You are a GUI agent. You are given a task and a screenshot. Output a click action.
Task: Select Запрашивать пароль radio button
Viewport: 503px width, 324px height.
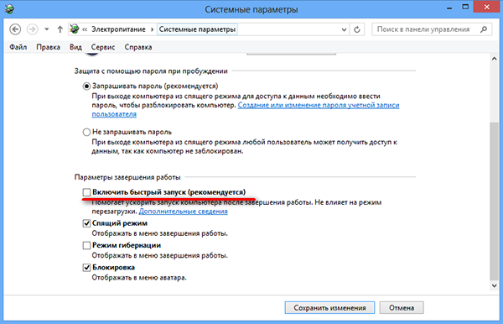coord(86,86)
